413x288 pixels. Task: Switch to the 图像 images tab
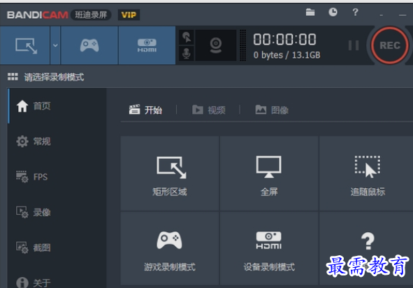272,110
